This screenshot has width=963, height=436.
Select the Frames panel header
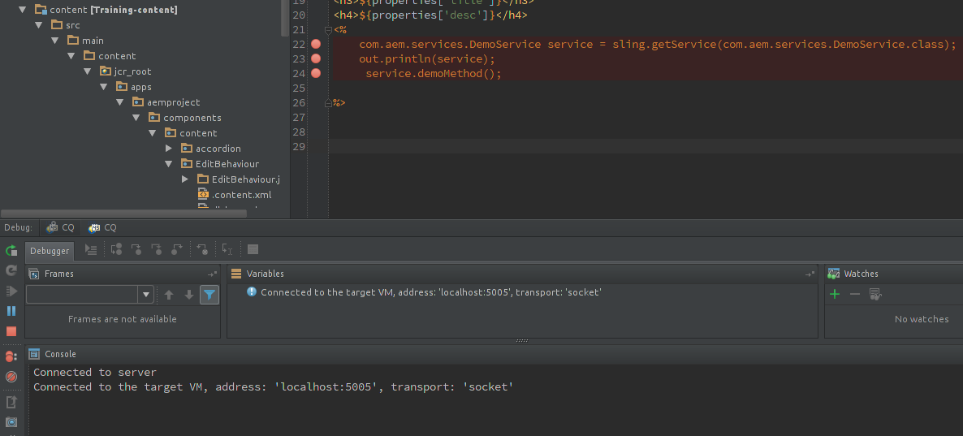(59, 274)
